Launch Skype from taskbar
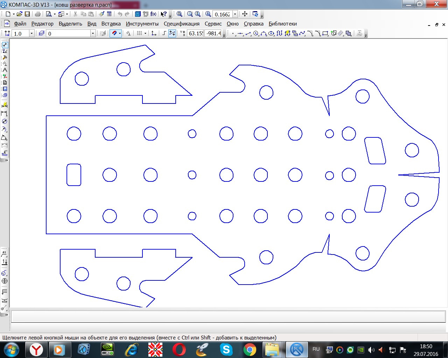The image size is (448, 358). point(226,349)
